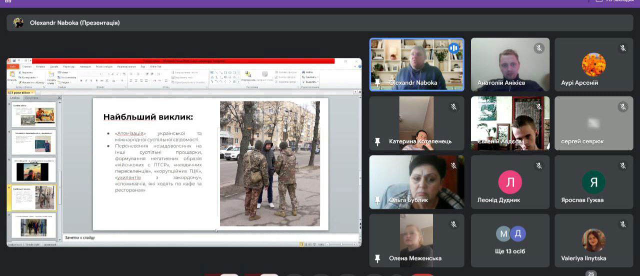Open the Вставка ribbon tab
Screen dimensions: 640x276
point(40,66)
